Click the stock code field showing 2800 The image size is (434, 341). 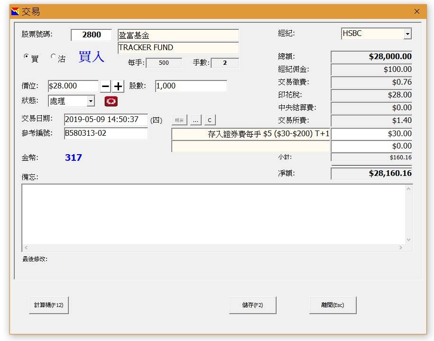pyautogui.click(x=92, y=35)
